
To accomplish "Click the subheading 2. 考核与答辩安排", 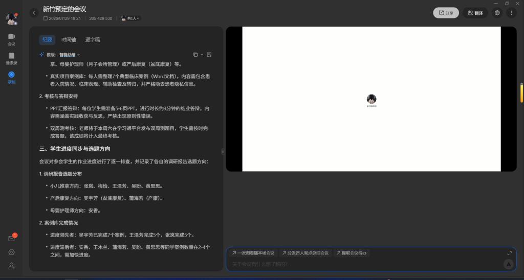I will (x=58, y=96).
